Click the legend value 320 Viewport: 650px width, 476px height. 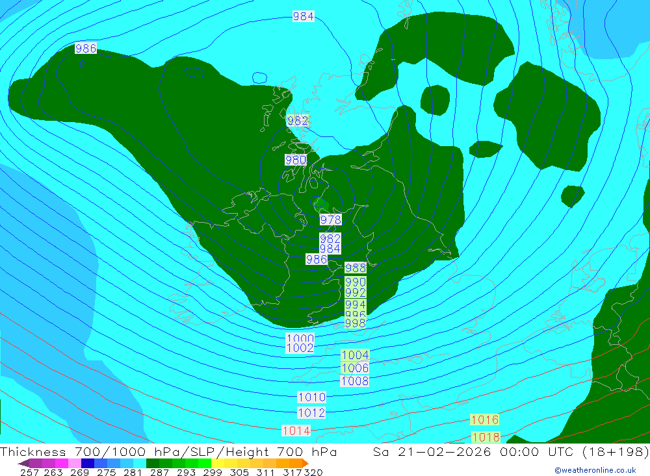coord(313,472)
